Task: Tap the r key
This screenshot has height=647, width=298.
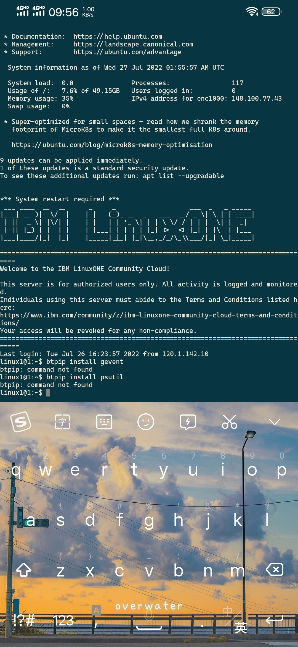Action: (105, 470)
